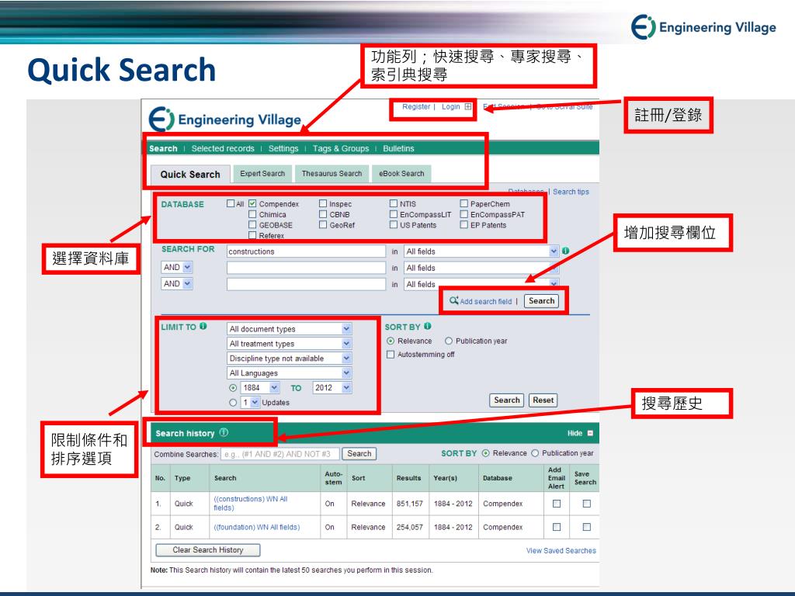The height and width of the screenshot is (596, 795).
Task: Open the 2012 end year dropdown
Action: point(332,388)
